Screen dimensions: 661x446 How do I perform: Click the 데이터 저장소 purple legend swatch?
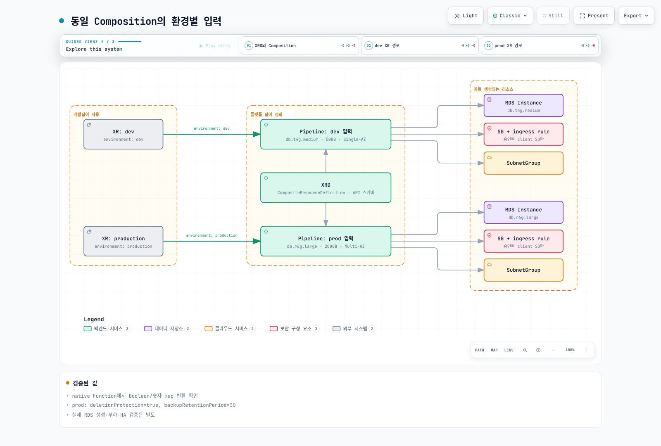(148, 329)
